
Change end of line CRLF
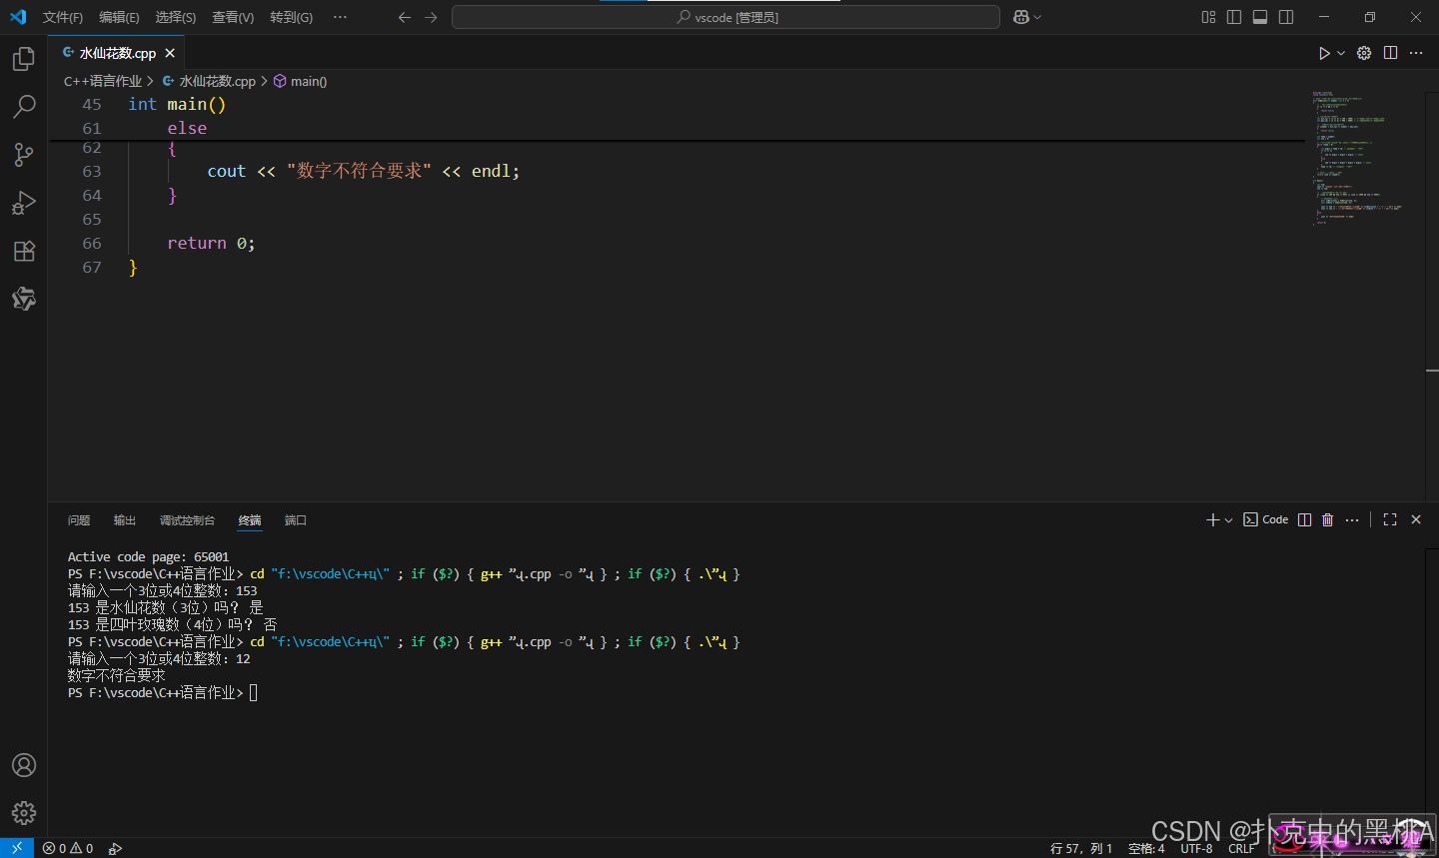(x=1241, y=848)
